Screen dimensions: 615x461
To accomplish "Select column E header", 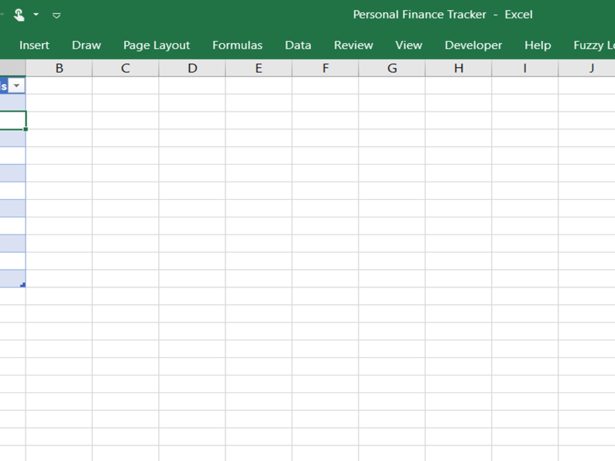I will pyautogui.click(x=258, y=68).
